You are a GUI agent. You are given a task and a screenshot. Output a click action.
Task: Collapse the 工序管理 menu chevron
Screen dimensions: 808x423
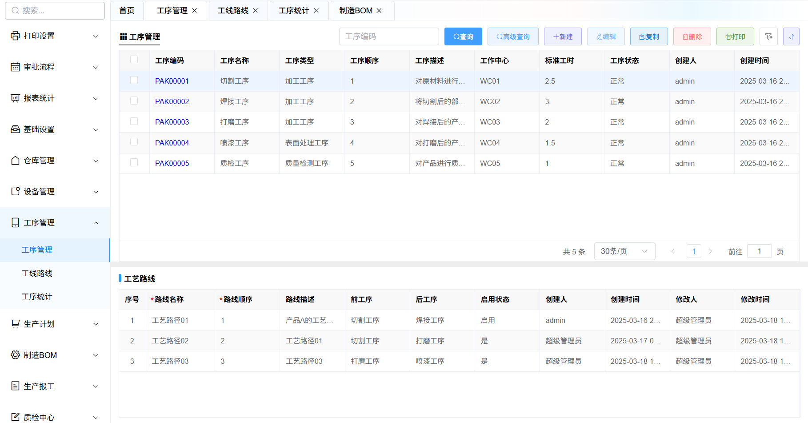pyautogui.click(x=96, y=223)
